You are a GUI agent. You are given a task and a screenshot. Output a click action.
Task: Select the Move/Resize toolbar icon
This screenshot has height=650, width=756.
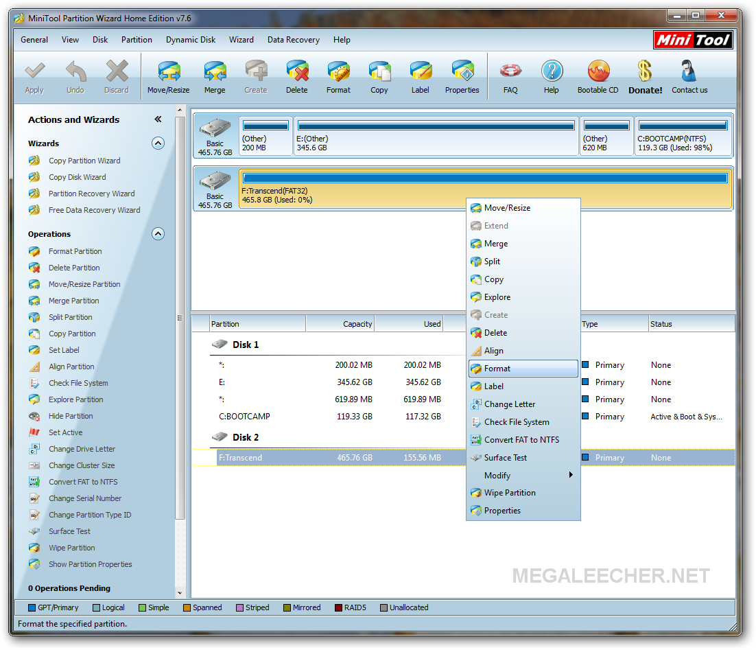pos(169,71)
